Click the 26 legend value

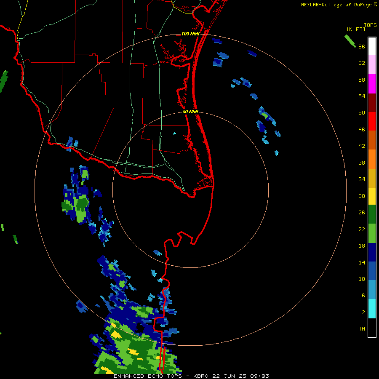362,213
